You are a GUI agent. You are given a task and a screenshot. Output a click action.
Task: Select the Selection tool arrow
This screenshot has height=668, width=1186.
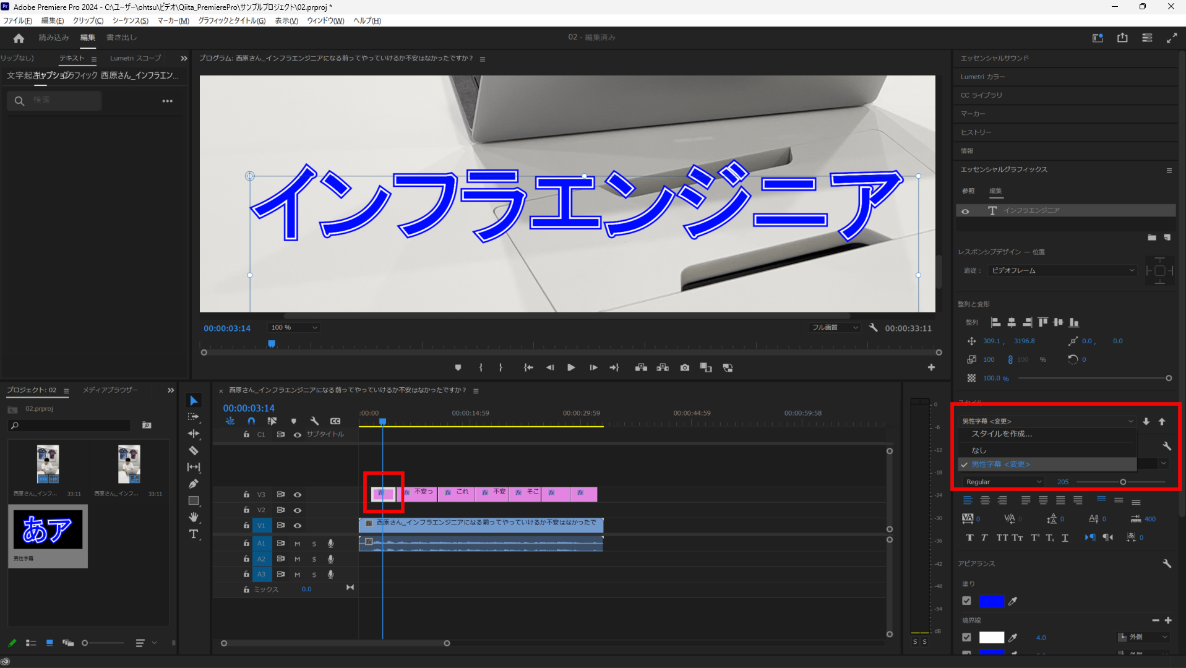coord(194,401)
